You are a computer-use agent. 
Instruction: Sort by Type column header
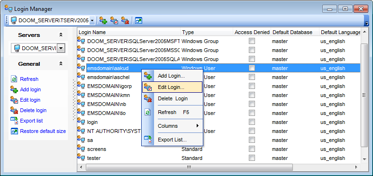(x=207, y=32)
